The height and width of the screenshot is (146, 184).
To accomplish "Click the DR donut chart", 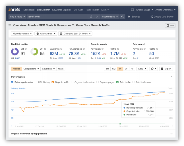I will click(x=15, y=52).
